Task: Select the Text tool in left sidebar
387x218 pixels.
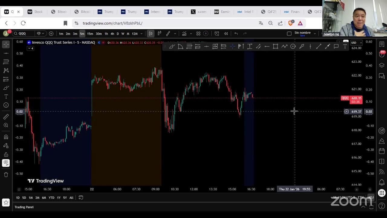Action: click(x=6, y=97)
